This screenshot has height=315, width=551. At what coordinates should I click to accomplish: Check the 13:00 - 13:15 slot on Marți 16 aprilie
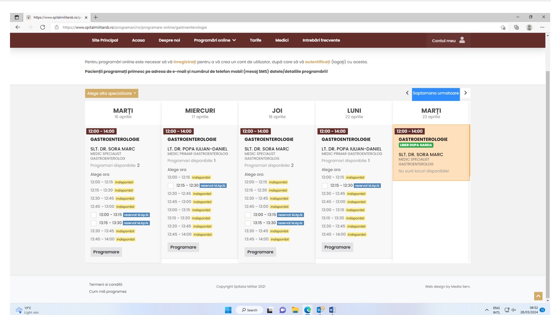pos(93,215)
